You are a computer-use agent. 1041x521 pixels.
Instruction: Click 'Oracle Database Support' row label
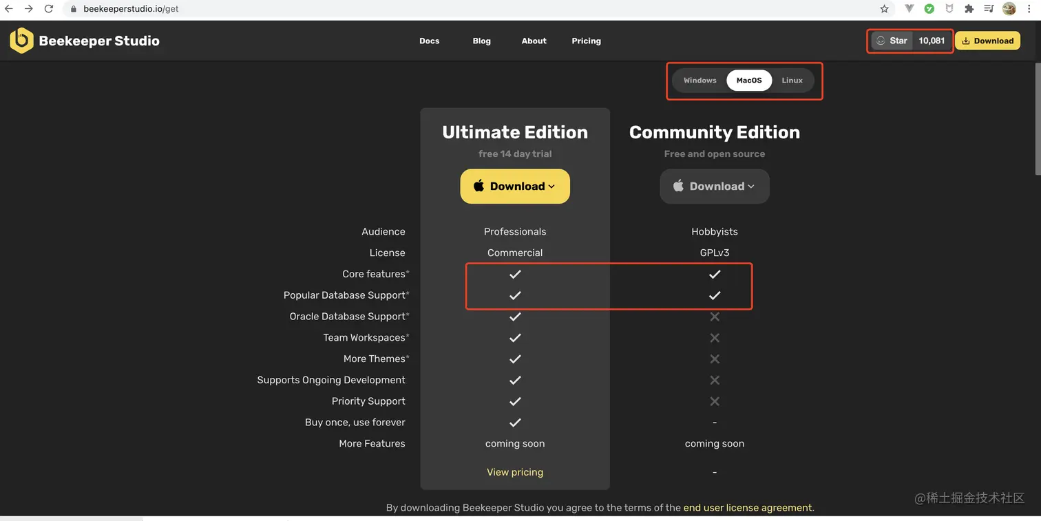pyautogui.click(x=349, y=317)
